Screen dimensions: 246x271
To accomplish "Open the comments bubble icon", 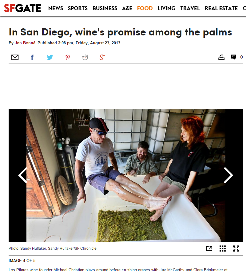I will pyautogui.click(x=233, y=57).
